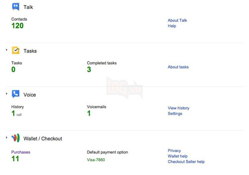
Task: Open Checkout Seller help link
Action: coord(186,162)
